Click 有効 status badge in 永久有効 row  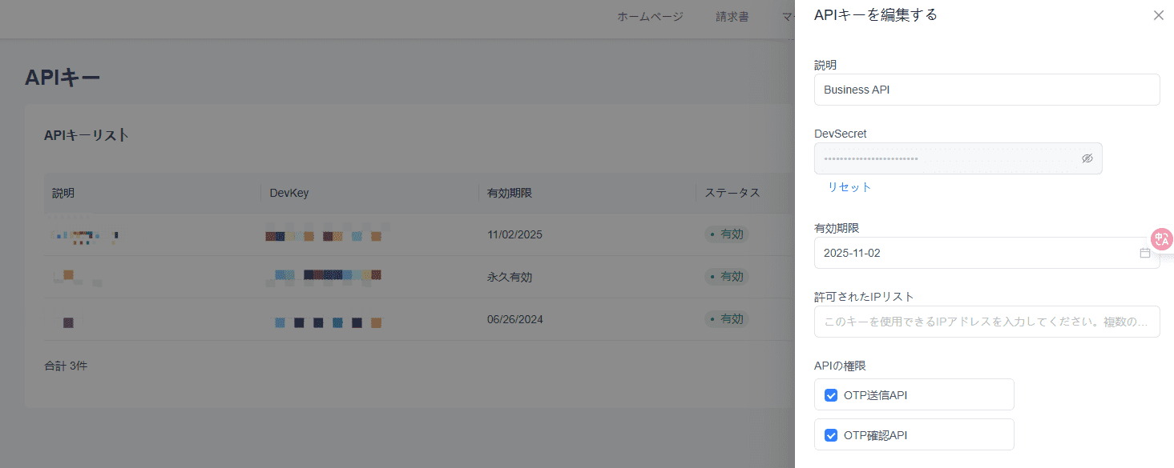click(727, 277)
